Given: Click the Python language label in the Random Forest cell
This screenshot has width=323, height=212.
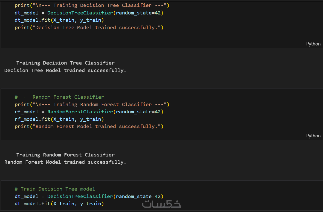Looking at the screenshot, I should click(x=313, y=136).
